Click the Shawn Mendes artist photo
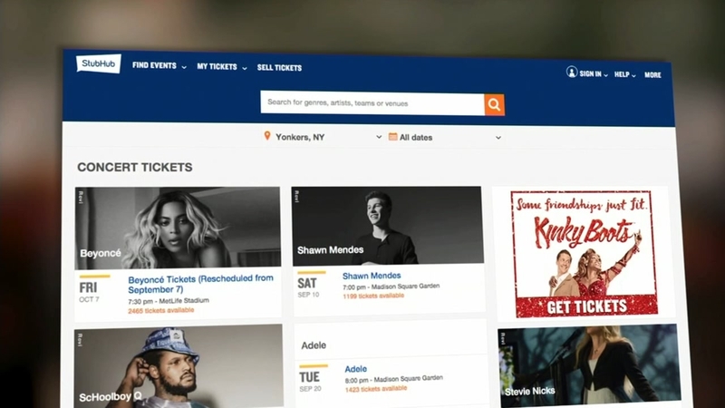Screen dimensions: 725x408 (388, 225)
